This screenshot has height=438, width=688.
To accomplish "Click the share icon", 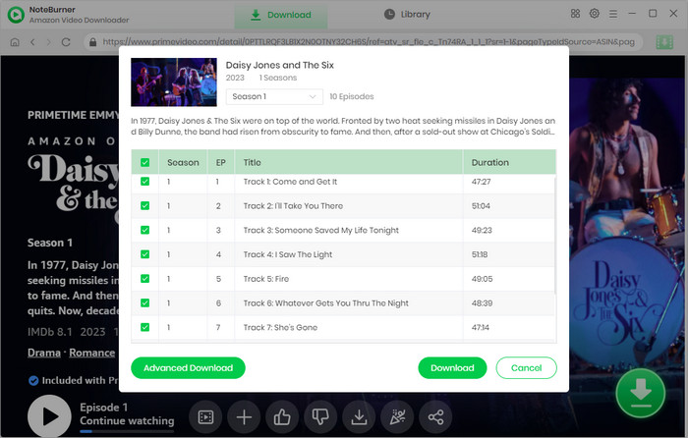I will 435,417.
